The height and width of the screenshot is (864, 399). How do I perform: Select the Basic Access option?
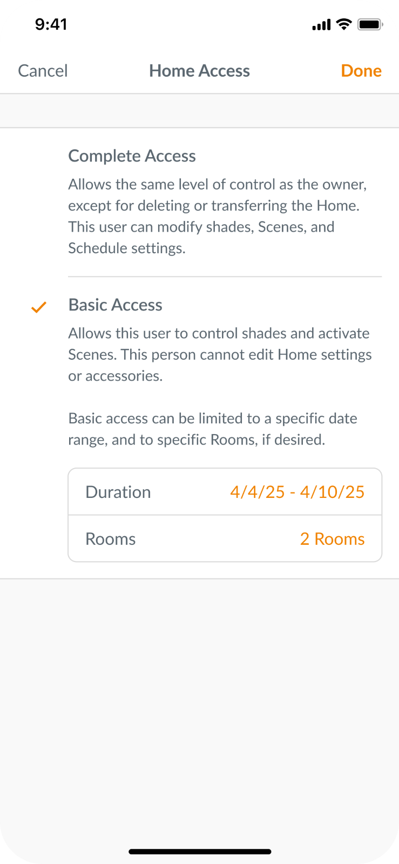click(x=115, y=305)
